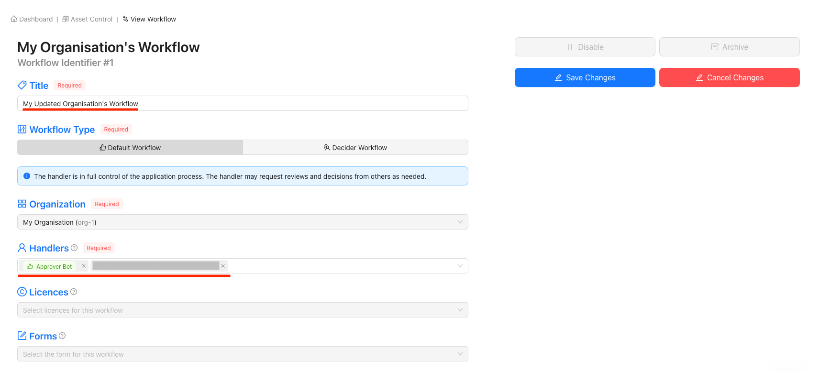Image resolution: width=820 pixels, height=371 pixels.
Task: Click the info icon in the handler notice
Action: coord(27,176)
